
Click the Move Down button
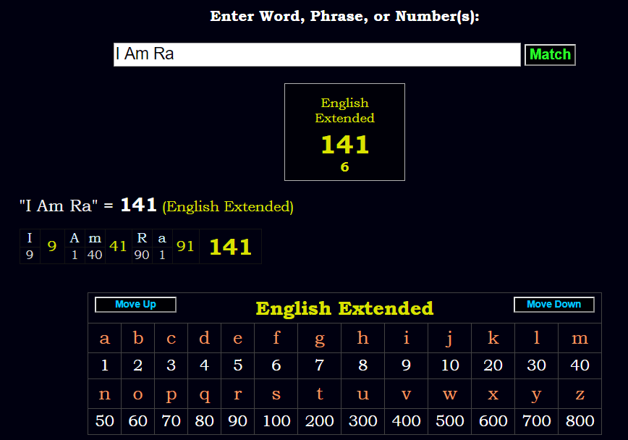(x=553, y=304)
